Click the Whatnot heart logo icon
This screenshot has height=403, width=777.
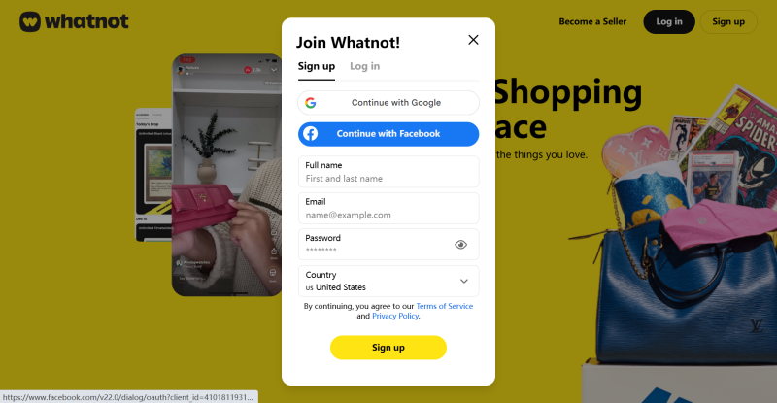(x=30, y=21)
